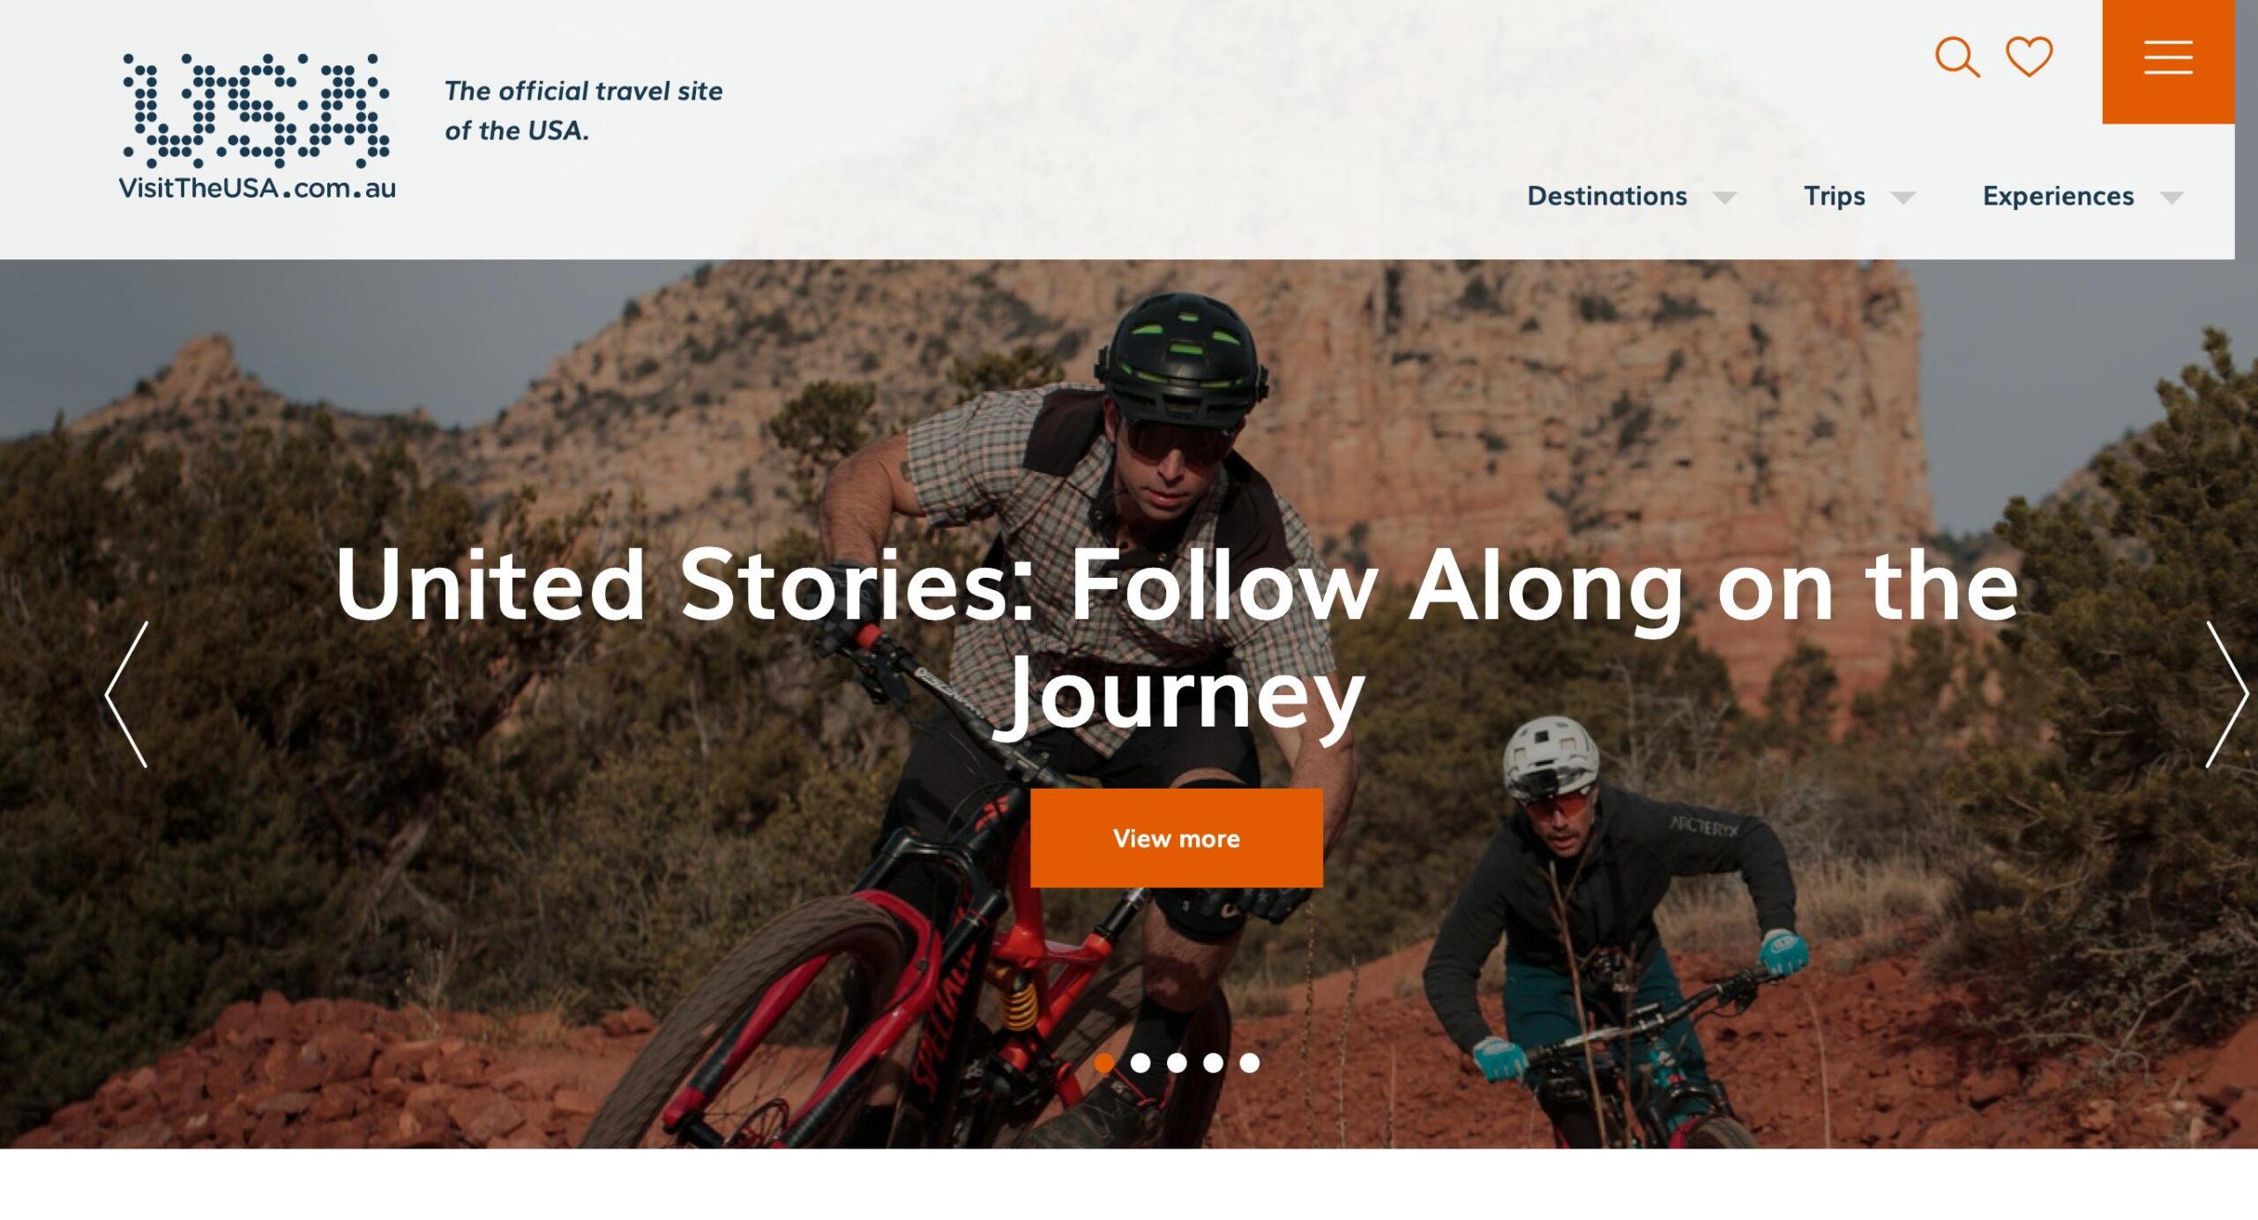Image resolution: width=2258 pixels, height=1220 pixels.
Task: Open the Experiences menu item
Action: pos(2058,196)
